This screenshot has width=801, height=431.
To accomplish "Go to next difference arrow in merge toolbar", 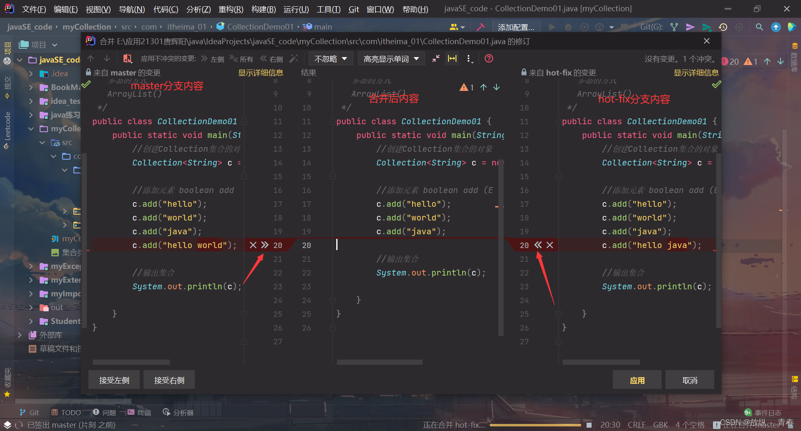I will point(107,59).
